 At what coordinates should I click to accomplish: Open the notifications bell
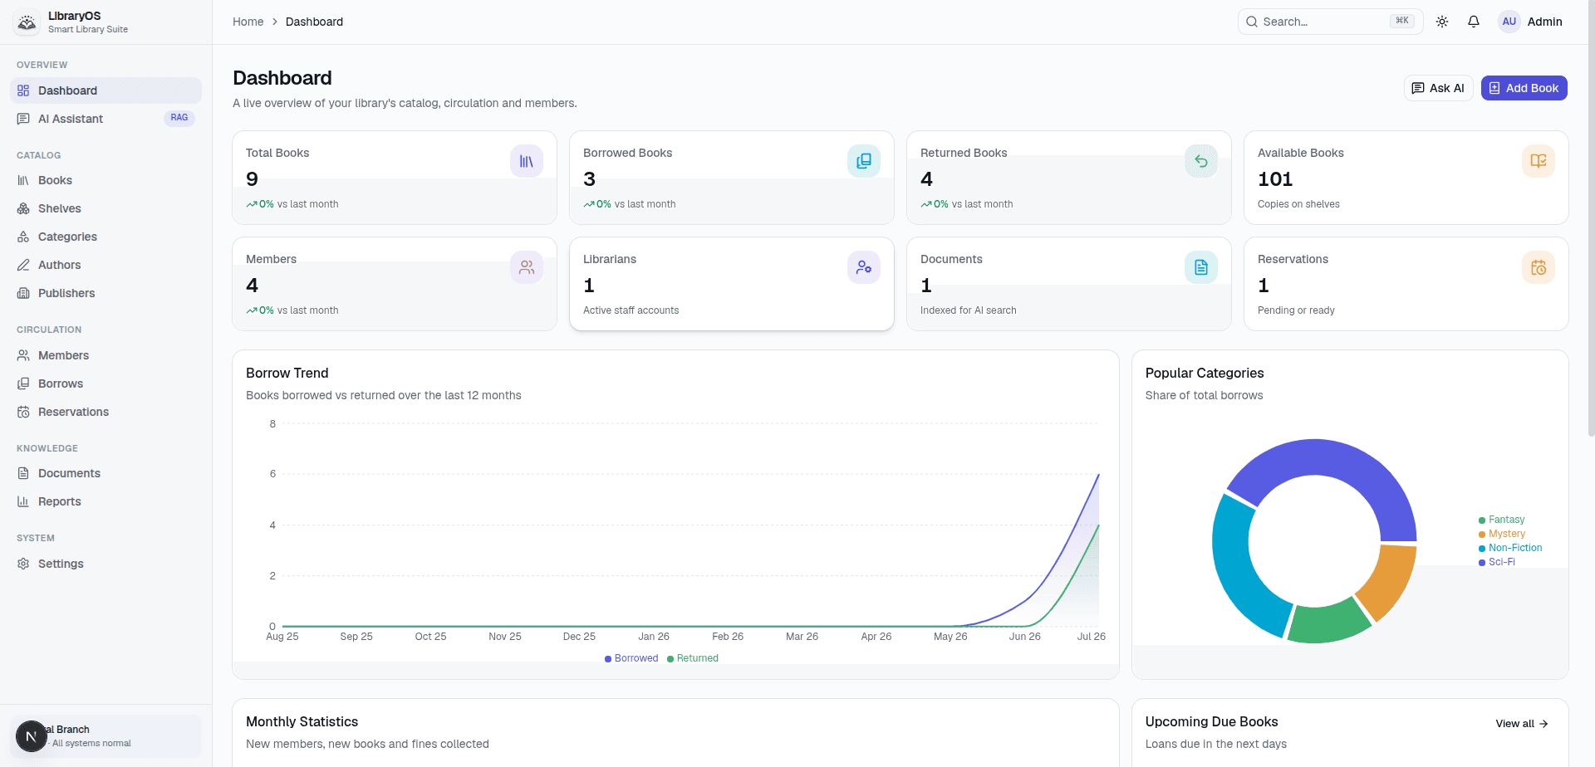coord(1474,22)
